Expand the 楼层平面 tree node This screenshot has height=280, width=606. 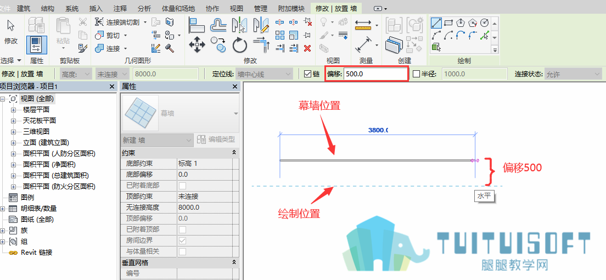pyautogui.click(x=14, y=110)
